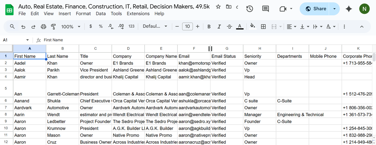This screenshot has width=376, height=145.
Task: Open the more toolbar options menu
Action: [x=344, y=27]
